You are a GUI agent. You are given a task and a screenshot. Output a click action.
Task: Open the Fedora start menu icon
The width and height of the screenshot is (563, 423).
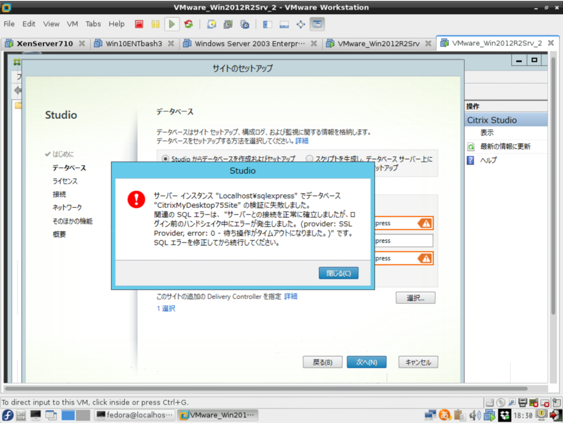pos(8,415)
